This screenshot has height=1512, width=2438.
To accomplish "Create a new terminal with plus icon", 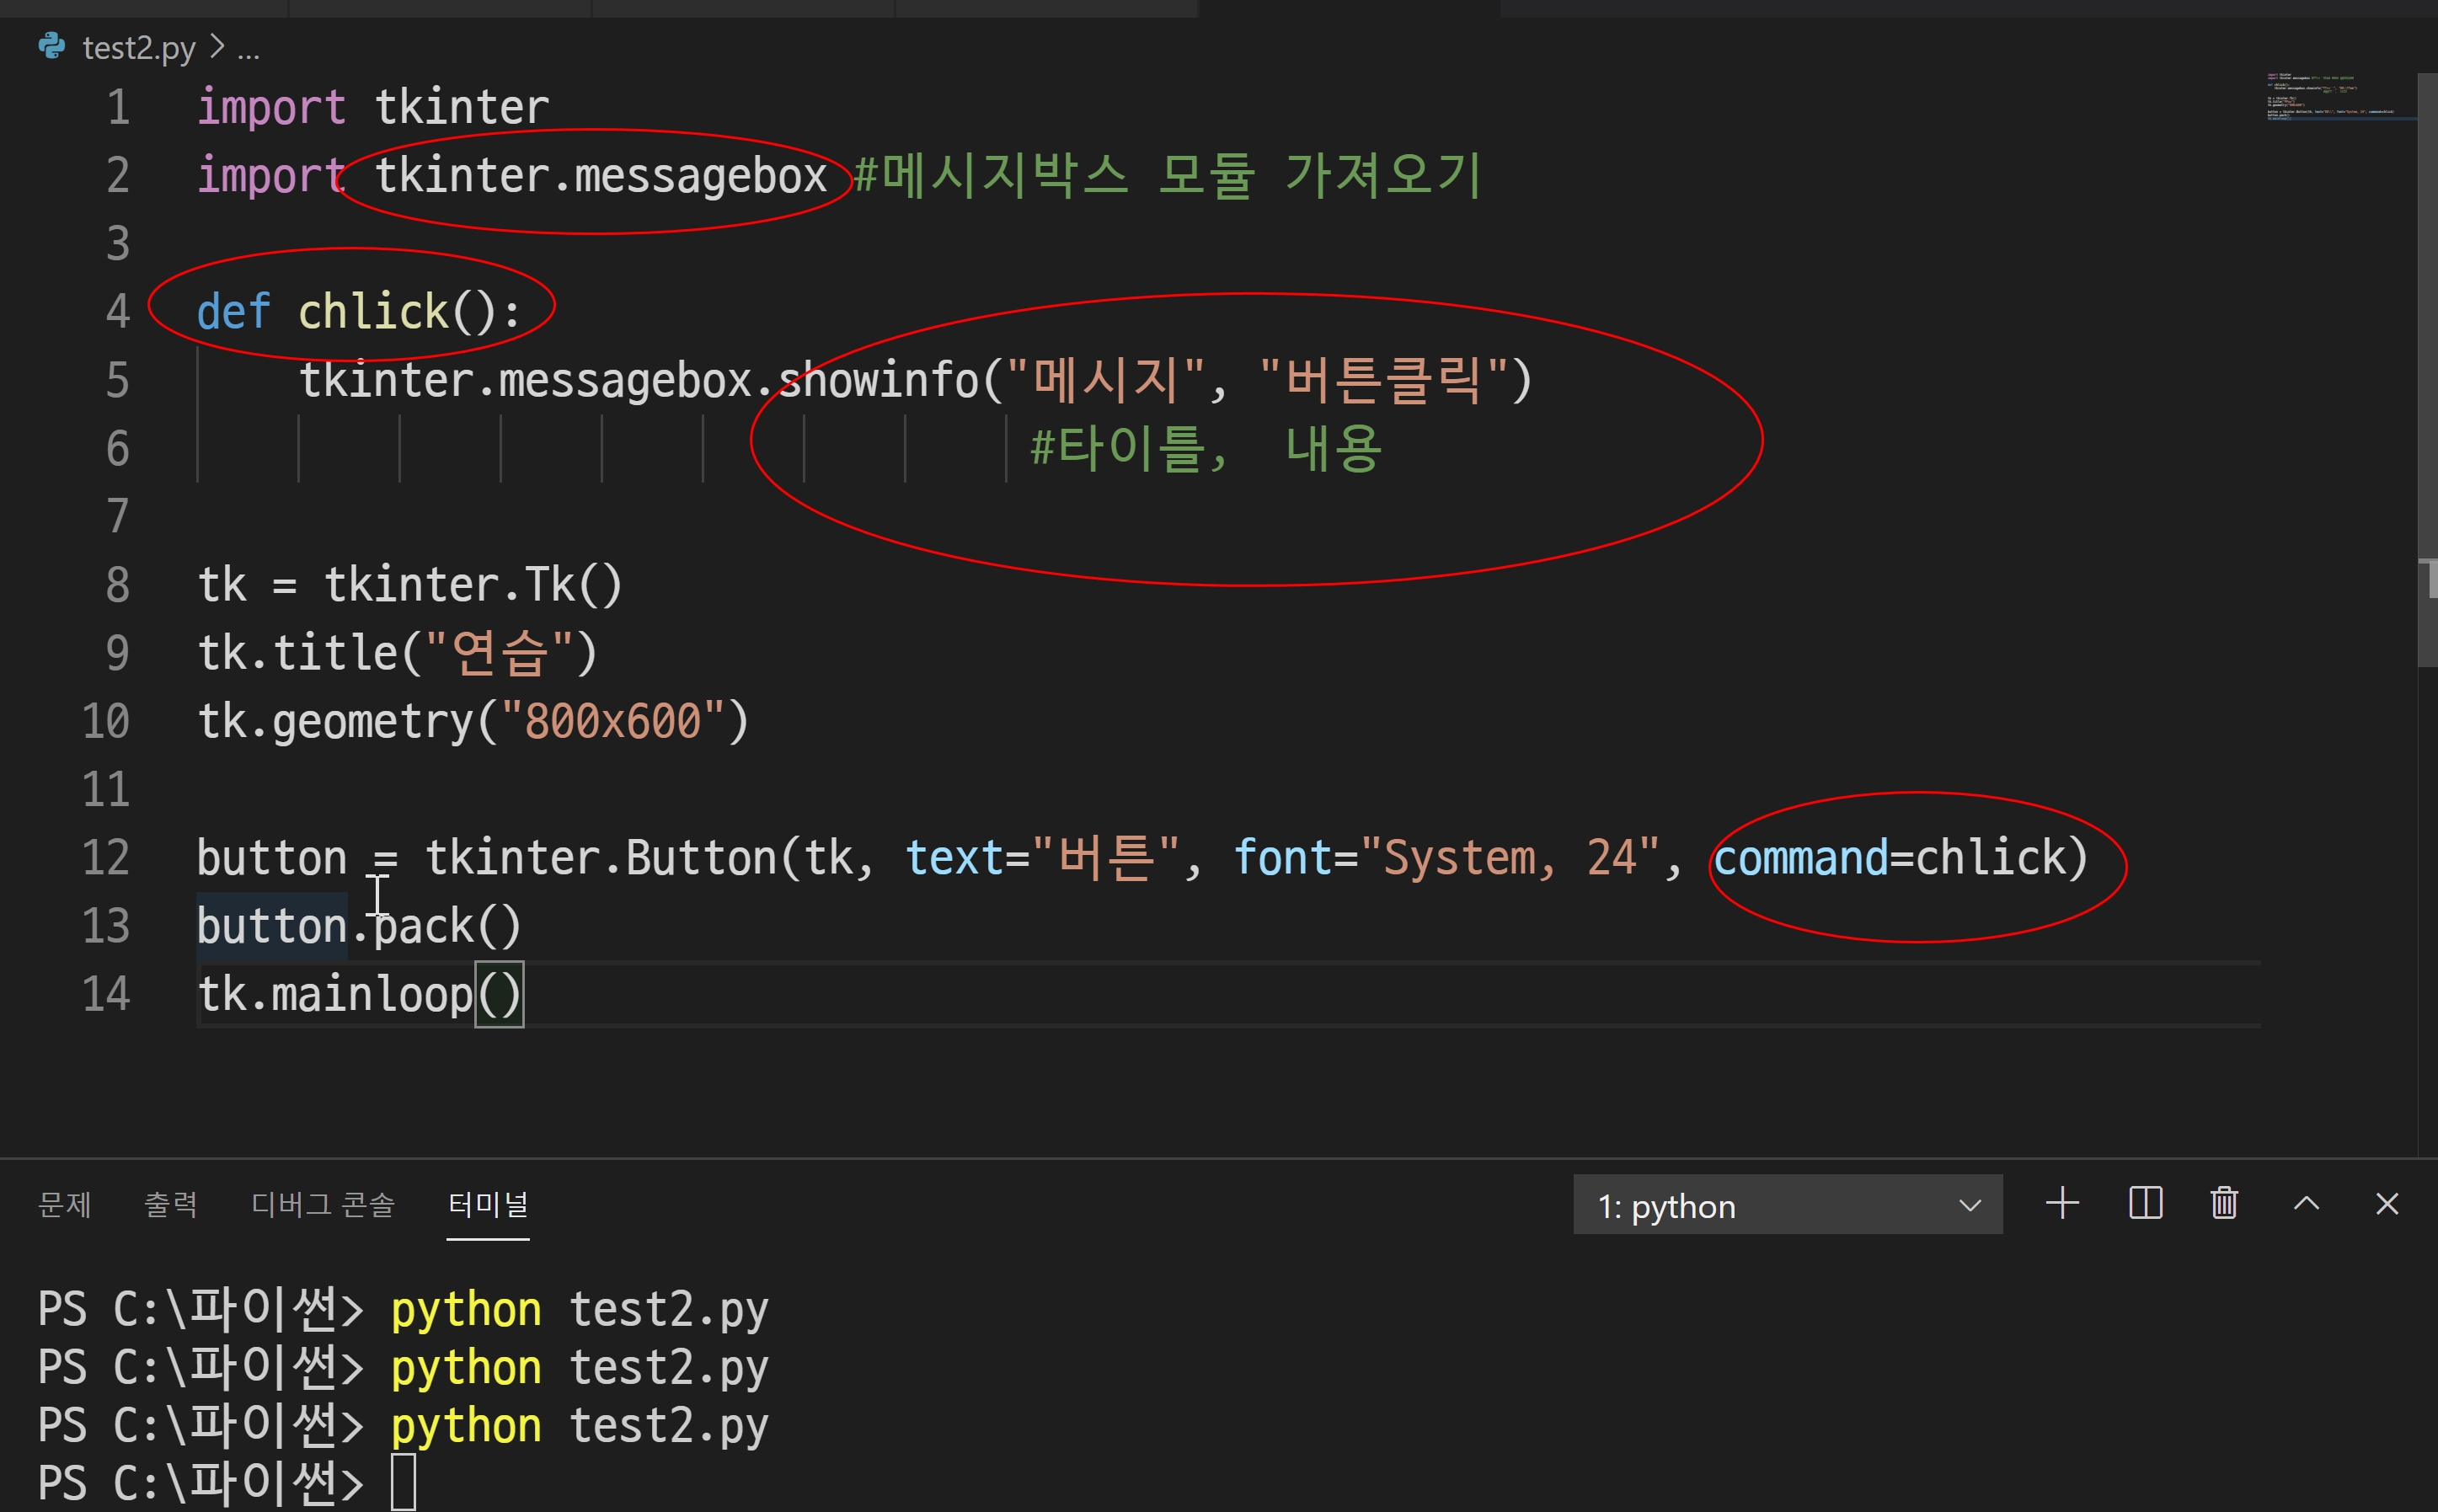I will click(x=2062, y=1203).
